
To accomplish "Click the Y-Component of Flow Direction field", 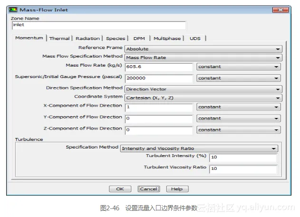I will [159, 119].
